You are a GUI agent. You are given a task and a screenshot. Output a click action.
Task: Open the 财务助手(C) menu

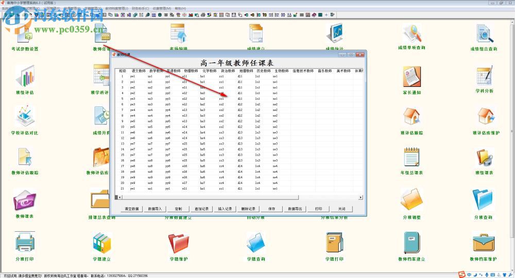pos(140,8)
